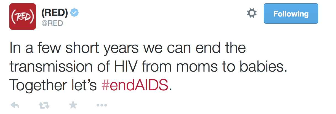Select the tweet line about moms to babies
This screenshot has height=114, width=336.
coord(149,67)
